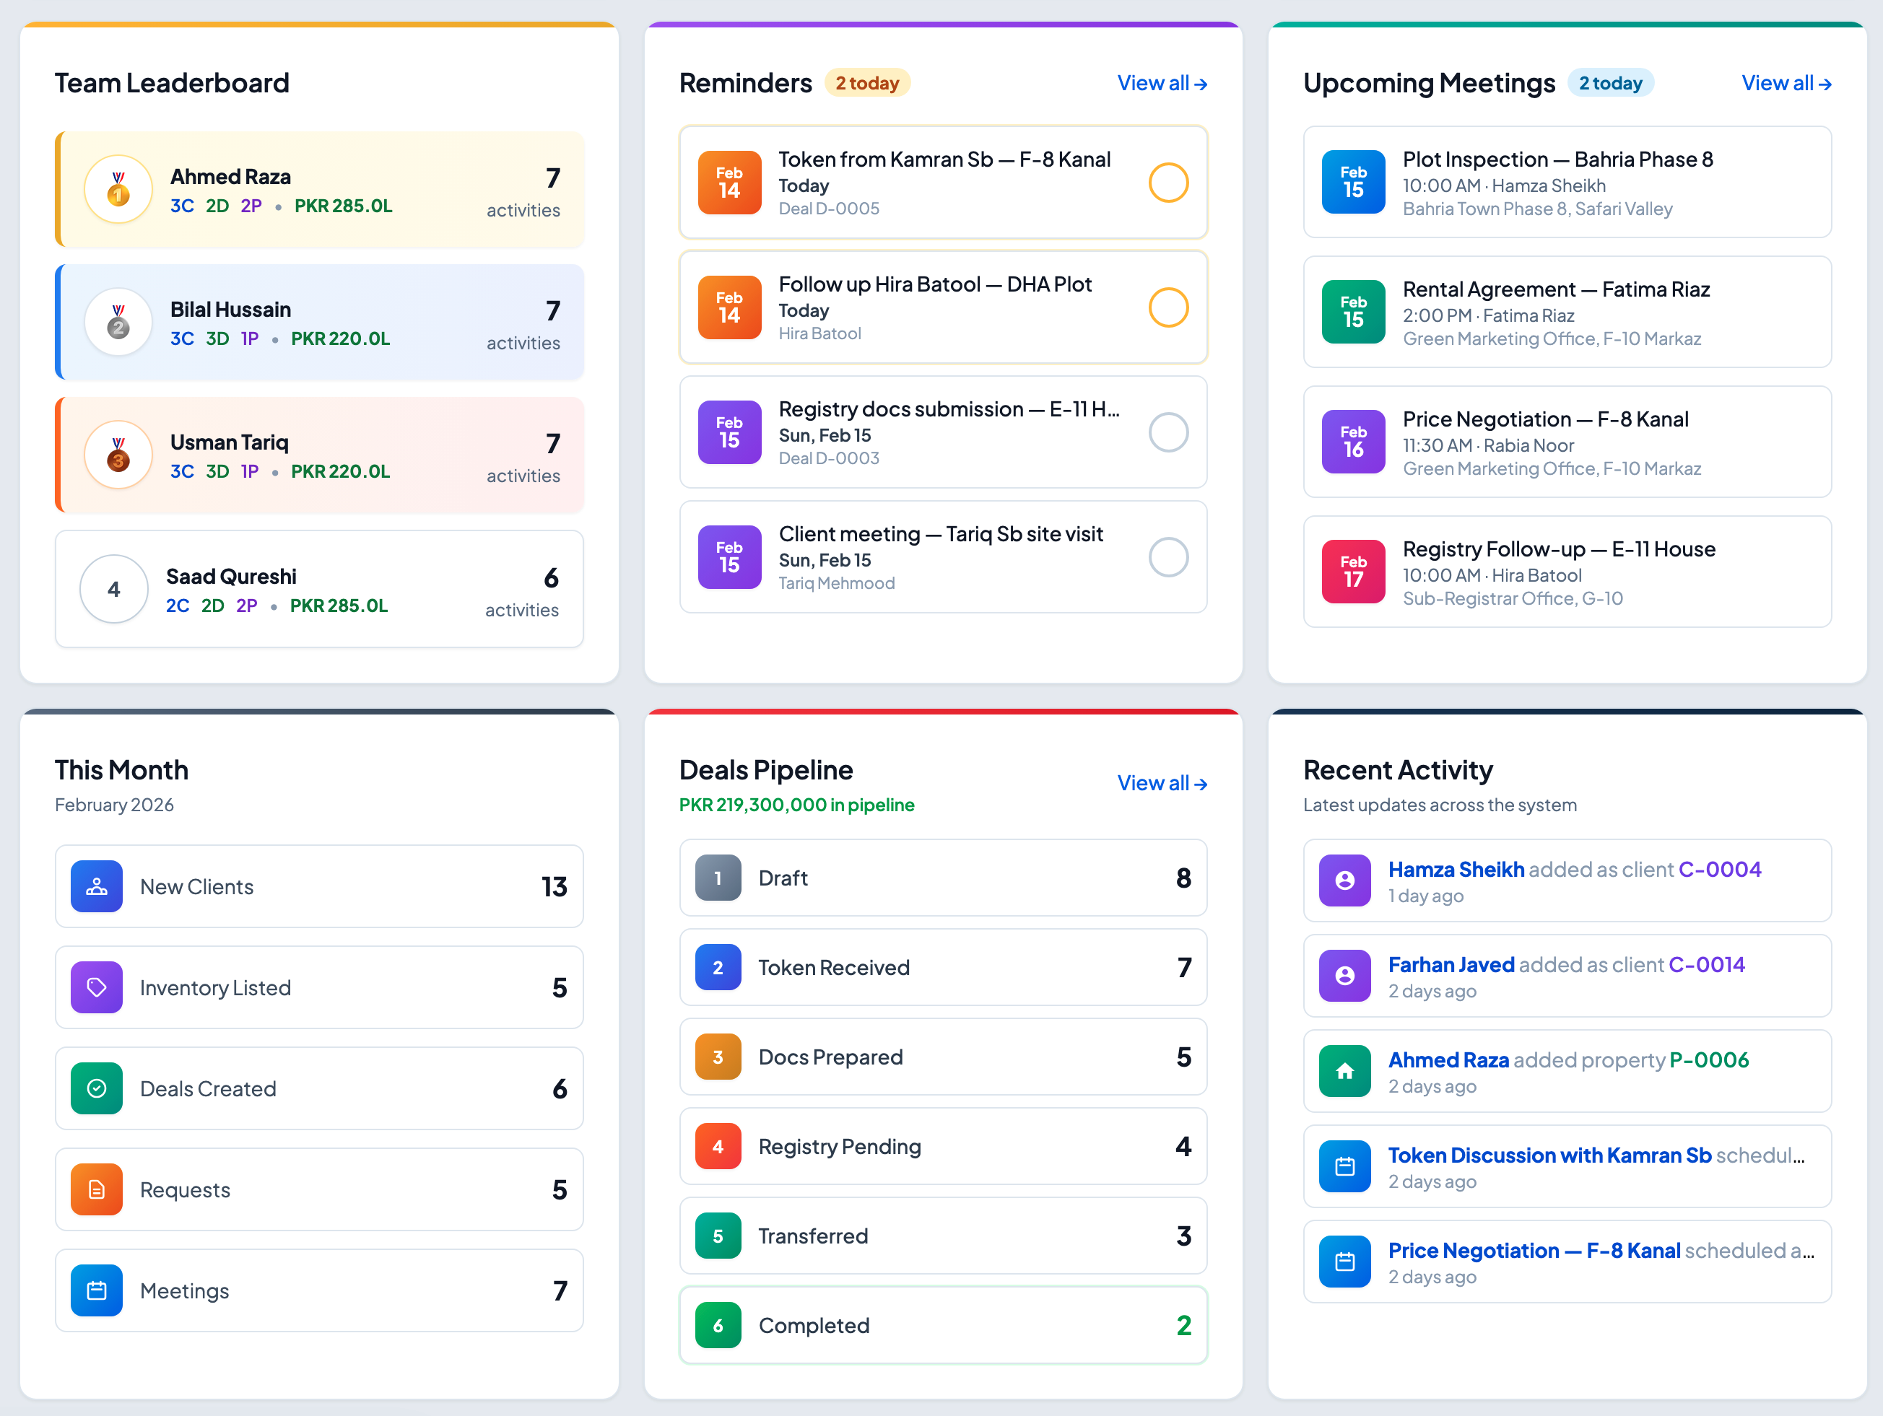This screenshot has width=1883, height=1416.
Task: Click the New Clients people icon
Action: 96,886
